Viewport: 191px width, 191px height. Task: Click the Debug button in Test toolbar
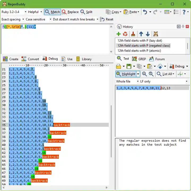(177, 66)
